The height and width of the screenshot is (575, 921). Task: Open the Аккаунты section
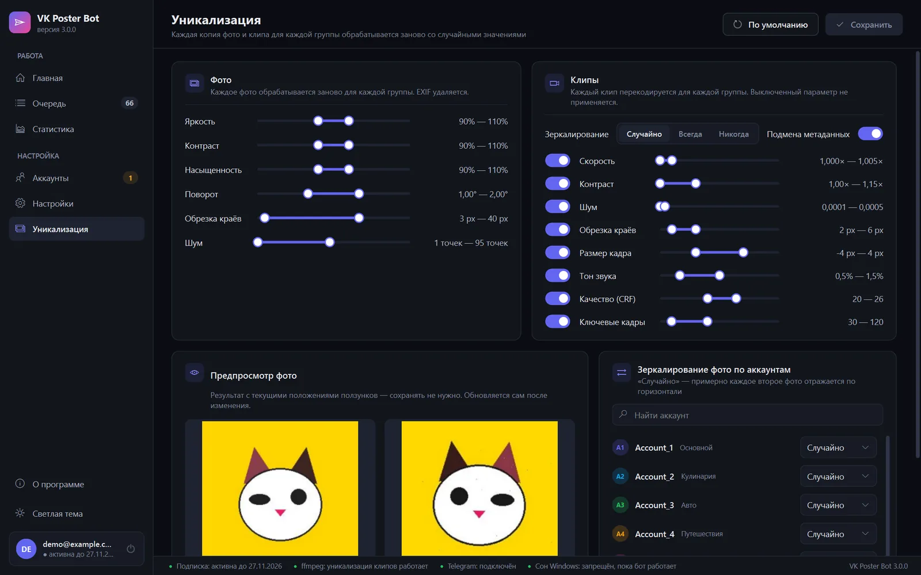pos(77,178)
